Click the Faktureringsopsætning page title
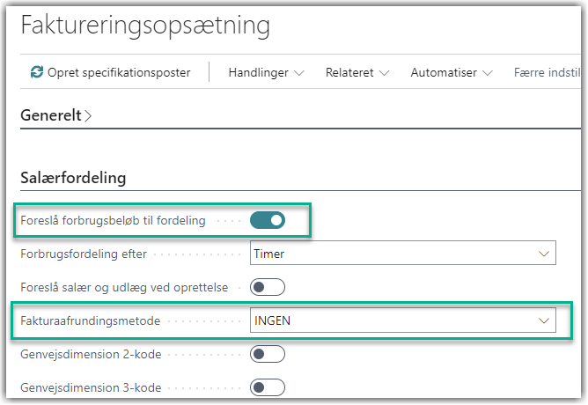 point(144,26)
